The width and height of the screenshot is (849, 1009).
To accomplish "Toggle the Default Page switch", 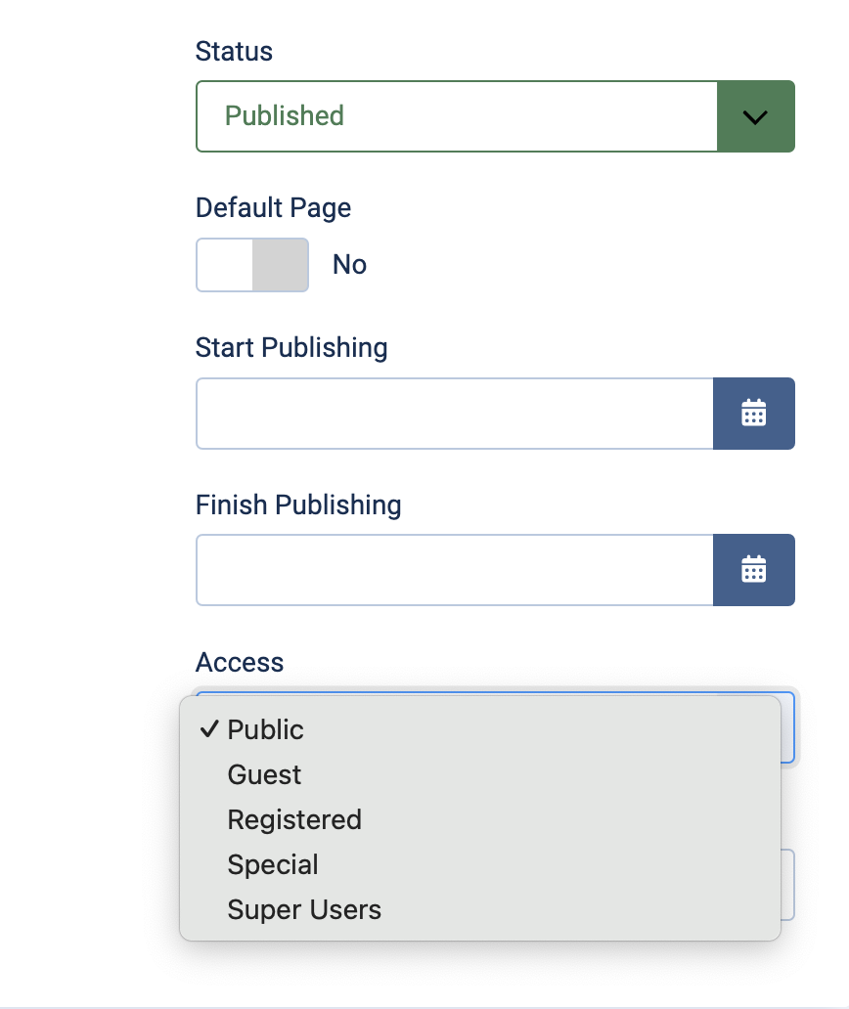I will (x=252, y=265).
